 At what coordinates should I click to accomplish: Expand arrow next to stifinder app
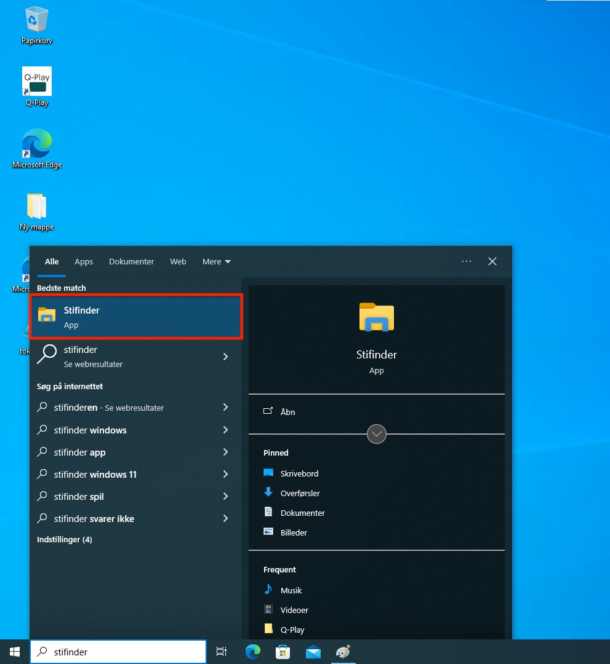click(225, 452)
